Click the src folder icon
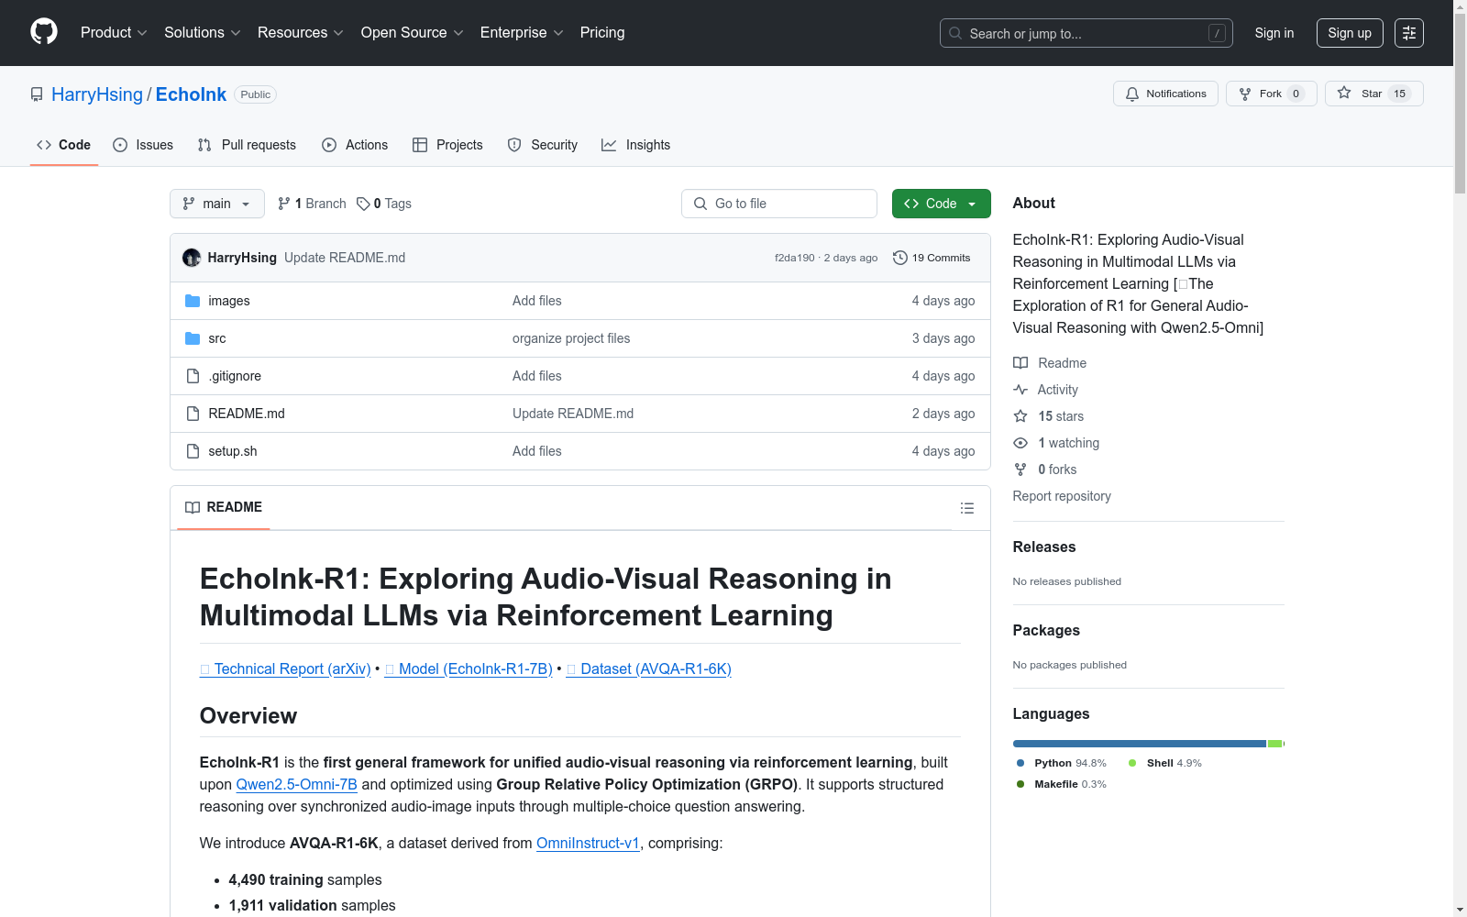The width and height of the screenshot is (1467, 917). pyautogui.click(x=193, y=338)
